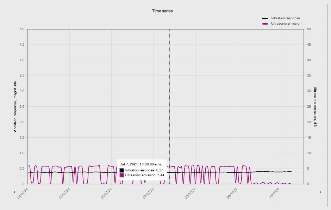331x210 pixels.
Task: Click the magenta Ultrasonic emission legend line
Action: pyautogui.click(x=266, y=24)
